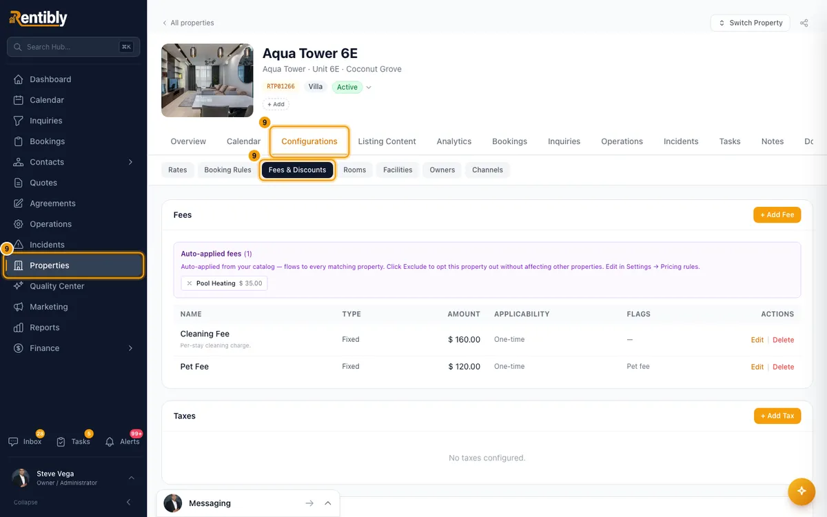The image size is (827, 517).
Task: Open the Switch Property selector
Action: tap(751, 23)
